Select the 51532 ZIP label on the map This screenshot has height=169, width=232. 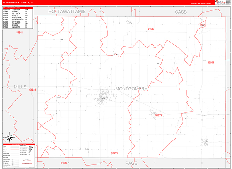(151, 29)
